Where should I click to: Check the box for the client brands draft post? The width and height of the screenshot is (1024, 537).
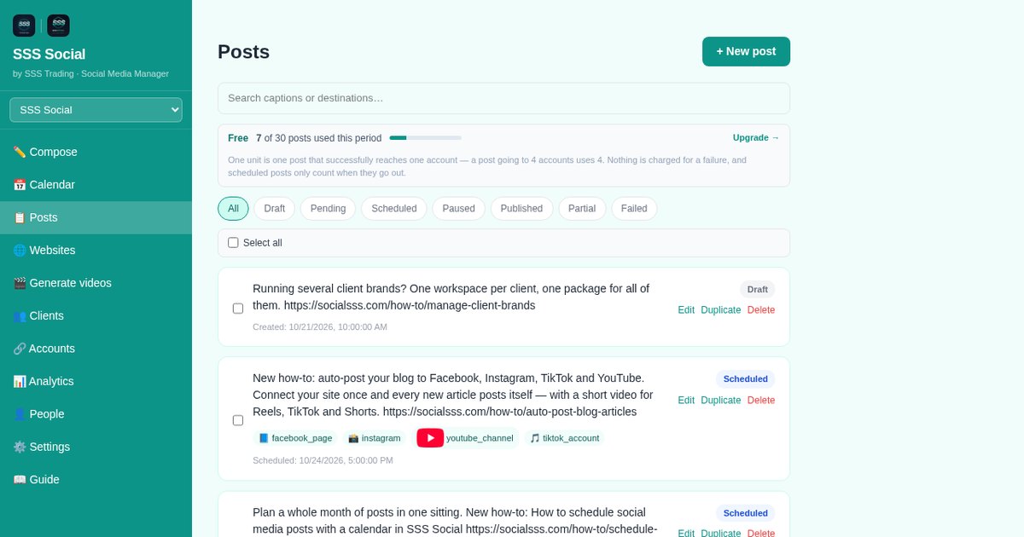(x=238, y=309)
